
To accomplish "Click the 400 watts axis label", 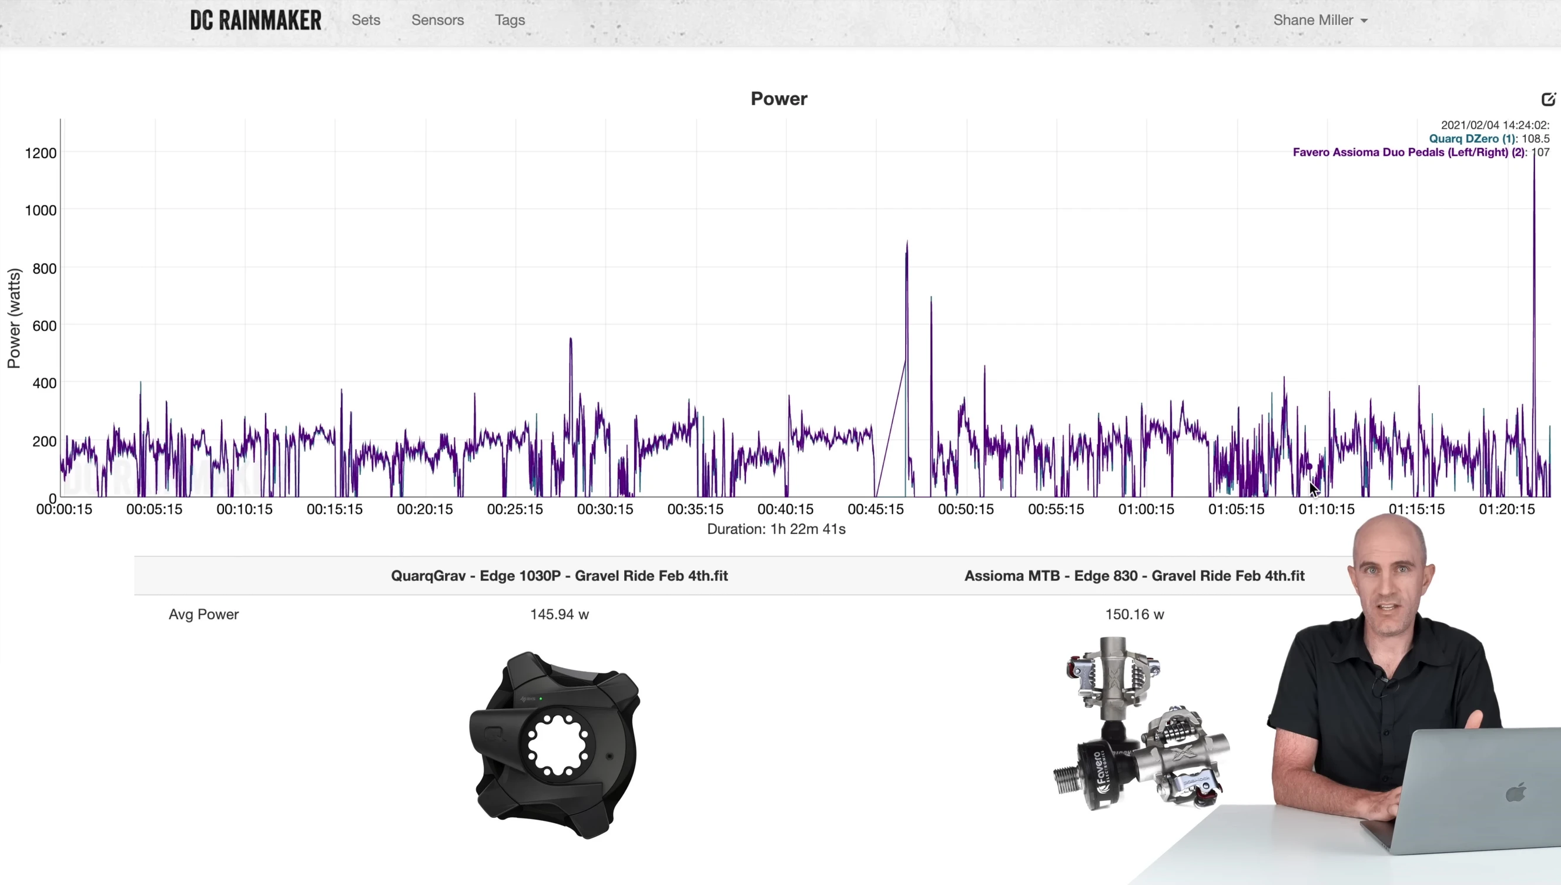I will (44, 383).
